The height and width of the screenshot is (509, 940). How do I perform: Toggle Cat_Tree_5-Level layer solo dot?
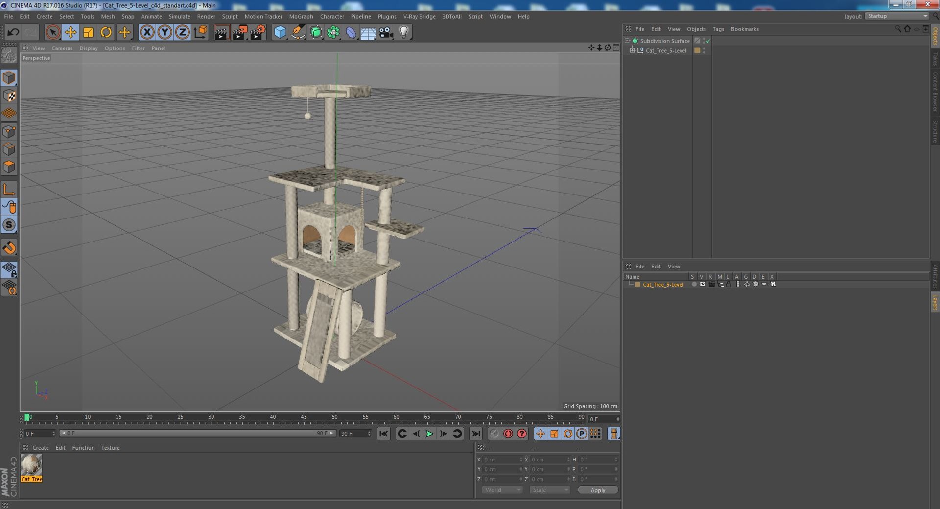[x=693, y=284]
